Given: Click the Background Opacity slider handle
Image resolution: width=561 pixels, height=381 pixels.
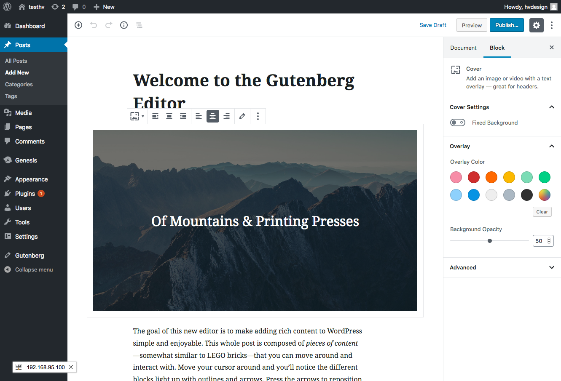Looking at the screenshot, I should pyautogui.click(x=490, y=241).
